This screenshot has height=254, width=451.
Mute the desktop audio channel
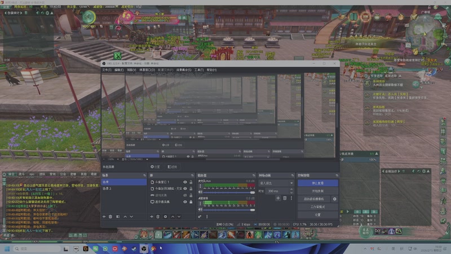[x=201, y=209]
